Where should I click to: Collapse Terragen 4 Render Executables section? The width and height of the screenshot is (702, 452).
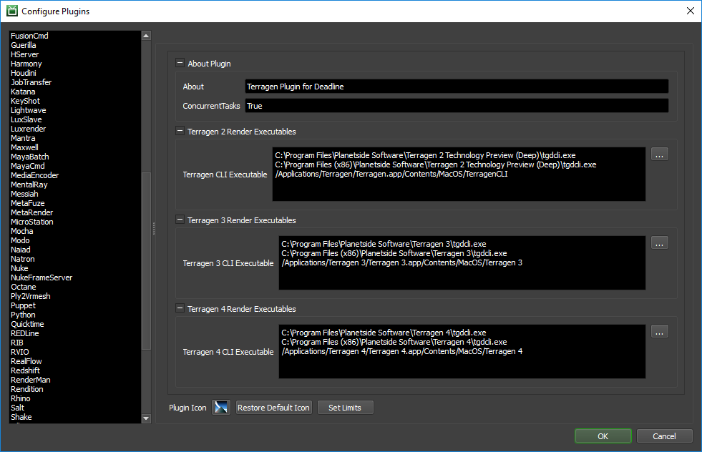click(180, 309)
